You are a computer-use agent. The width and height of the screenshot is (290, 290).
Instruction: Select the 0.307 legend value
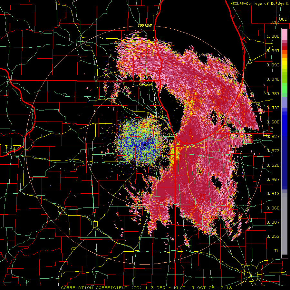[x=273, y=222]
